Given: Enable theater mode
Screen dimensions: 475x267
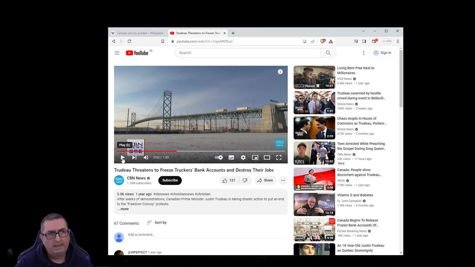Looking at the screenshot, I should click(x=267, y=158).
